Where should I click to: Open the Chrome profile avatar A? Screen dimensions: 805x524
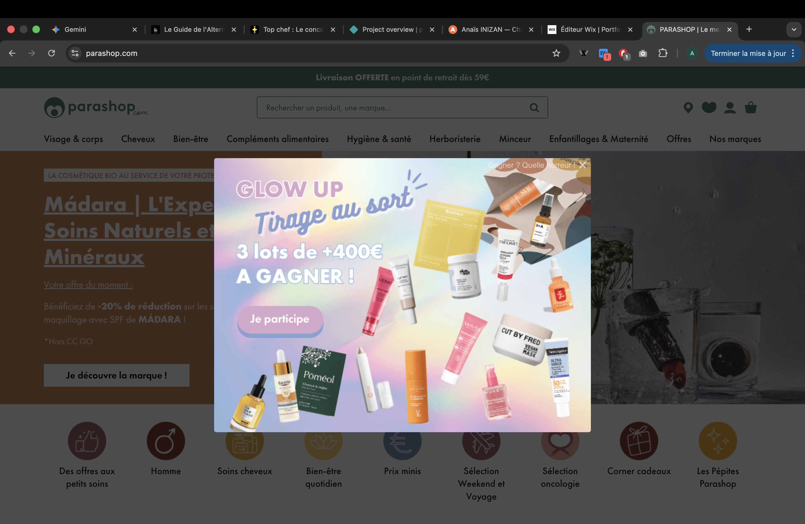pos(692,53)
